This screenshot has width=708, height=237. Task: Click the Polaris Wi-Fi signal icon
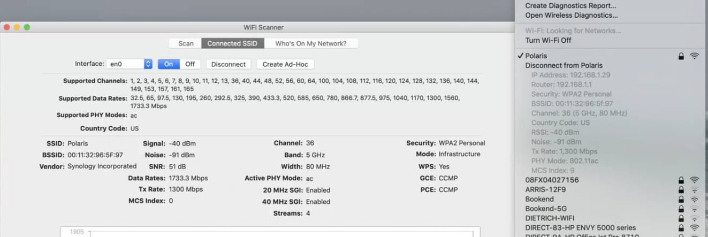[695, 56]
